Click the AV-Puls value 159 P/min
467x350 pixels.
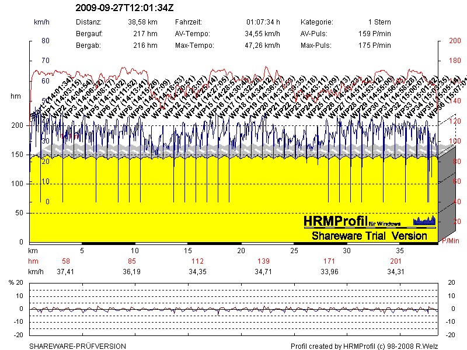374,33
